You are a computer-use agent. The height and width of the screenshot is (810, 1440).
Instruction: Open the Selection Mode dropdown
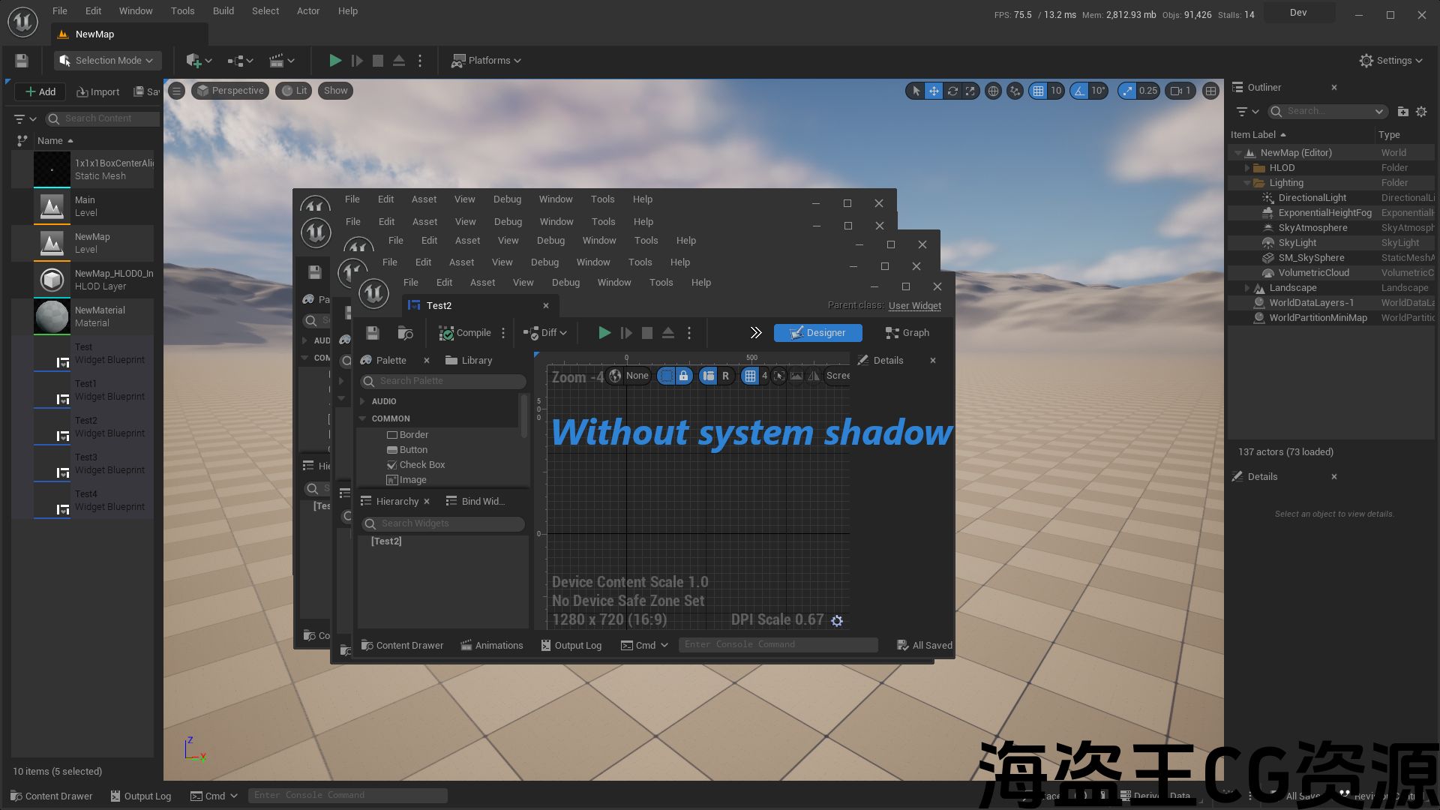click(x=107, y=61)
